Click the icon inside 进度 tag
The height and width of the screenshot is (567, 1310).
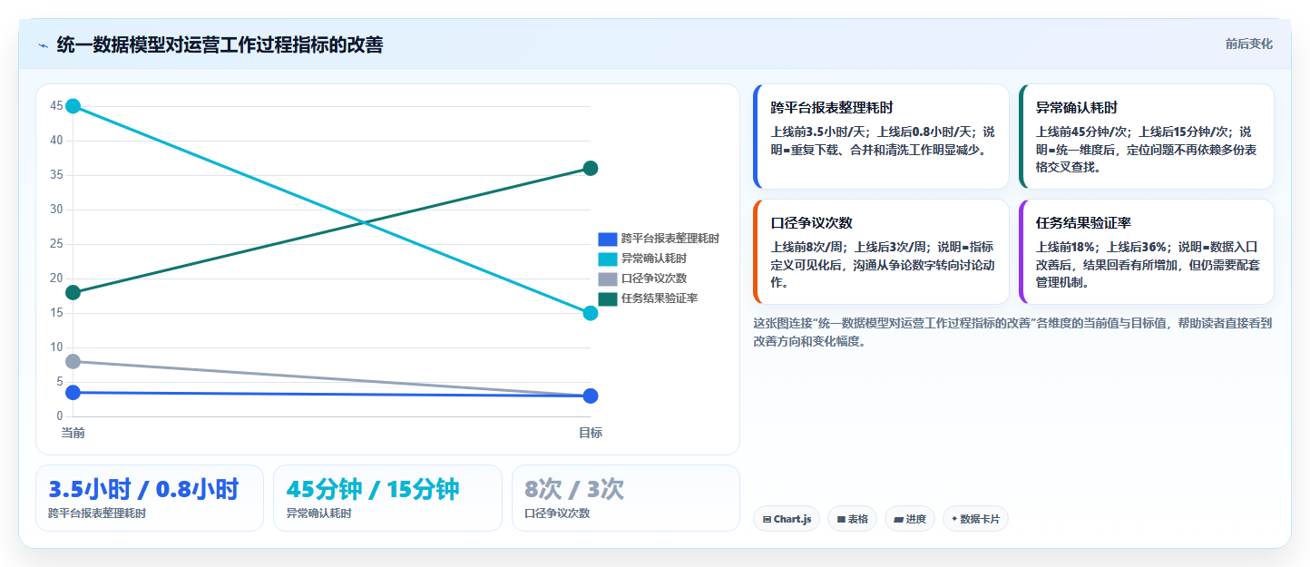point(898,519)
